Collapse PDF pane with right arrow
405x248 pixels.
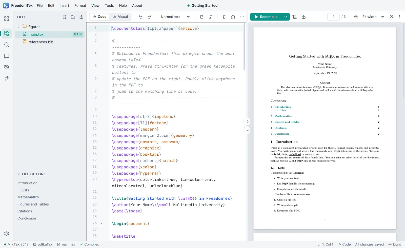point(247,121)
